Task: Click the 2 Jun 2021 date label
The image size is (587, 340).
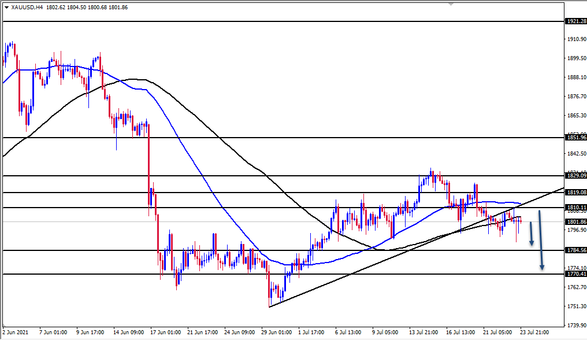Action: click(16, 332)
